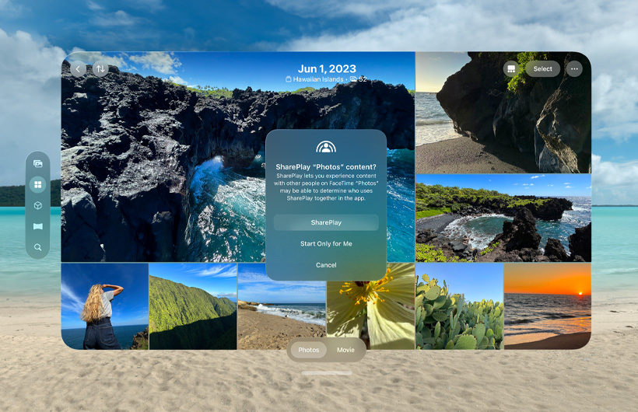The height and width of the screenshot is (412, 638).
Task: Click the window bar below the tabs
Action: [327, 373]
